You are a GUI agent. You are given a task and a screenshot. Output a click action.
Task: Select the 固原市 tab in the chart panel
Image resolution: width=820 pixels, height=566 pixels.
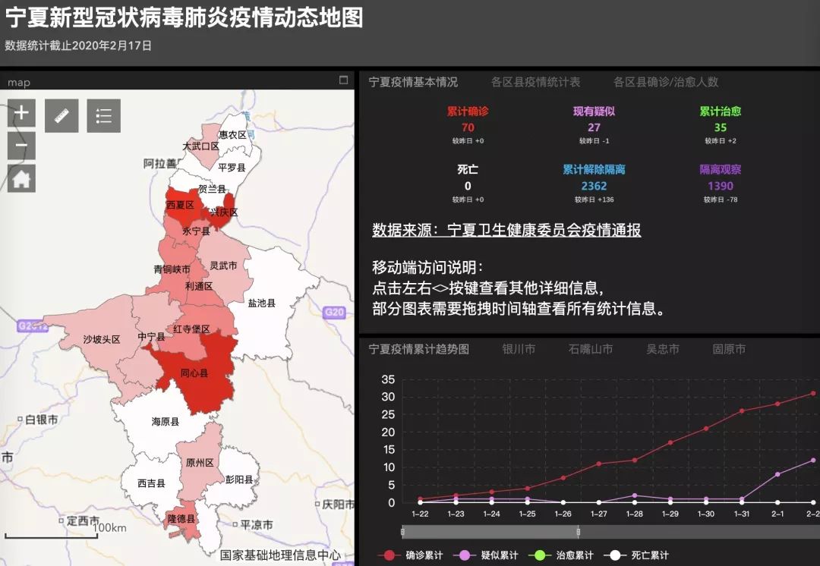point(729,350)
